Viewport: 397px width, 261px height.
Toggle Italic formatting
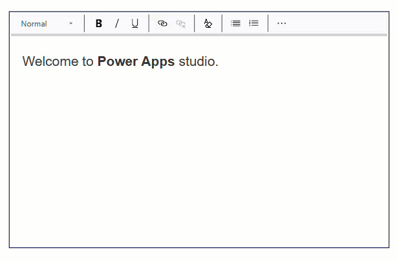click(x=117, y=23)
